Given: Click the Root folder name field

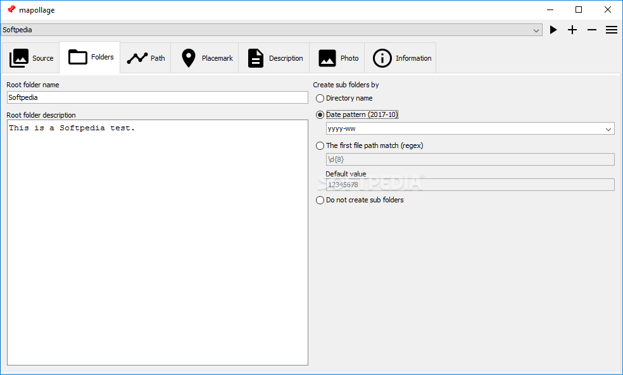Looking at the screenshot, I should tap(158, 97).
